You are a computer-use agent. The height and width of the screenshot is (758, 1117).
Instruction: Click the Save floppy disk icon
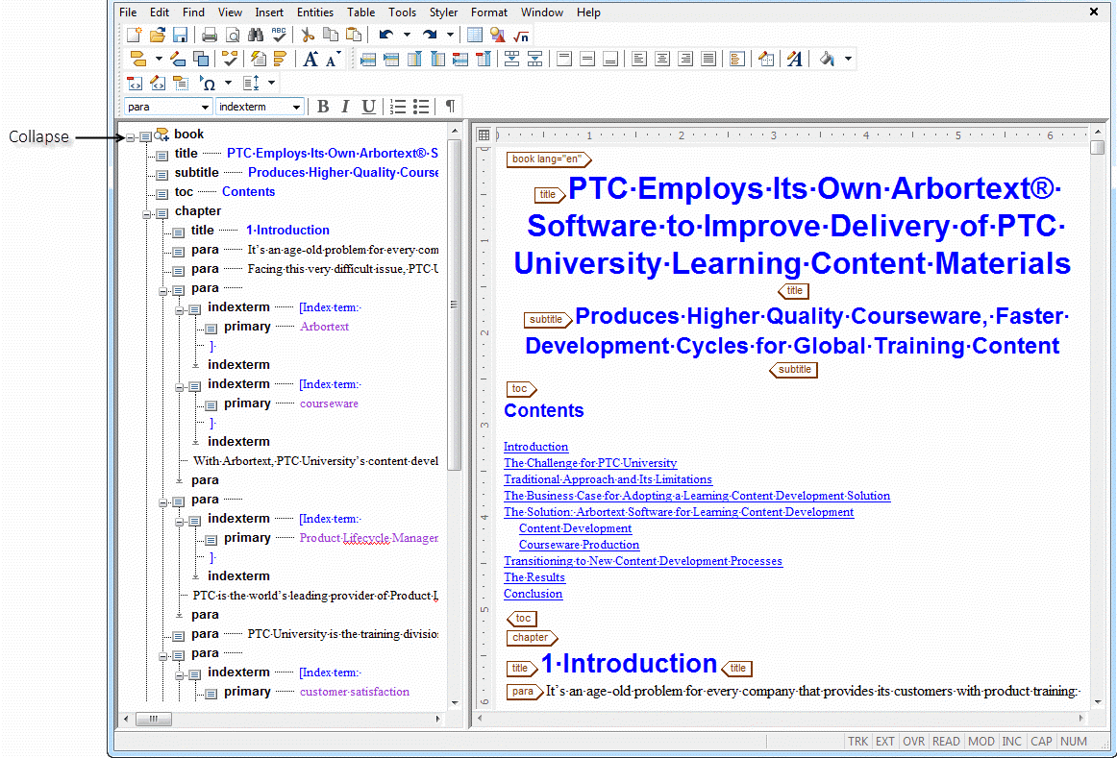pyautogui.click(x=180, y=35)
